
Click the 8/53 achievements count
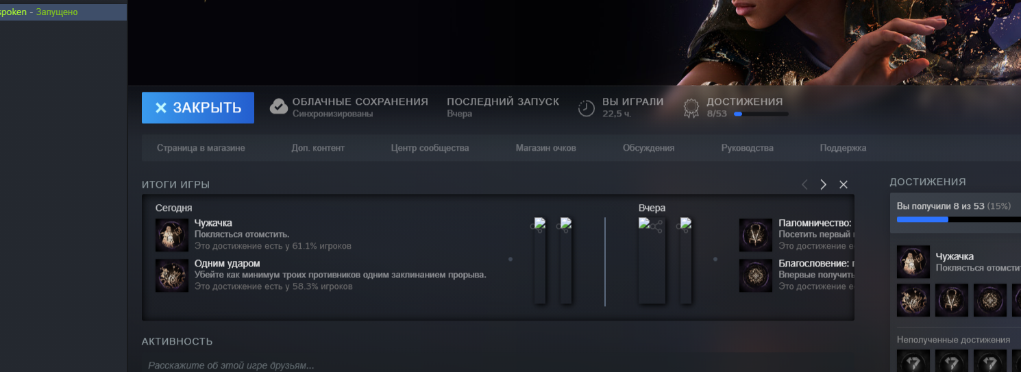tap(717, 114)
